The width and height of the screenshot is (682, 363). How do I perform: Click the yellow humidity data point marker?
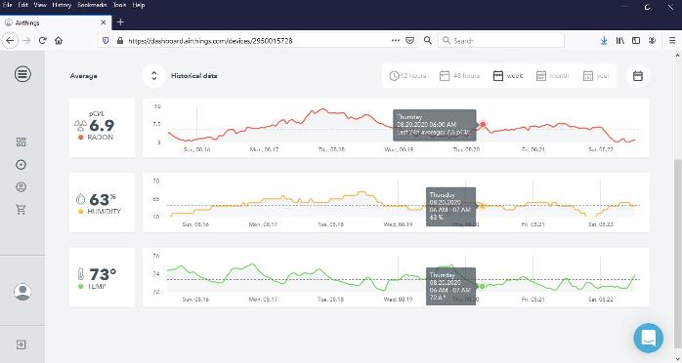482,206
